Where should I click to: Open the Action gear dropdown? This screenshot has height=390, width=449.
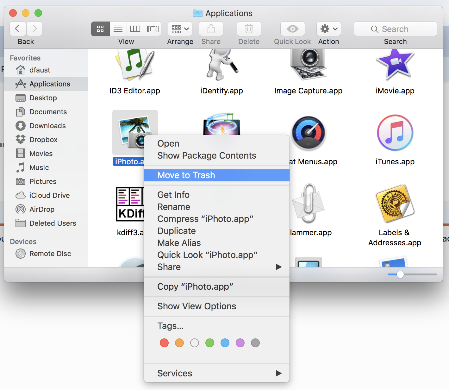tap(329, 29)
